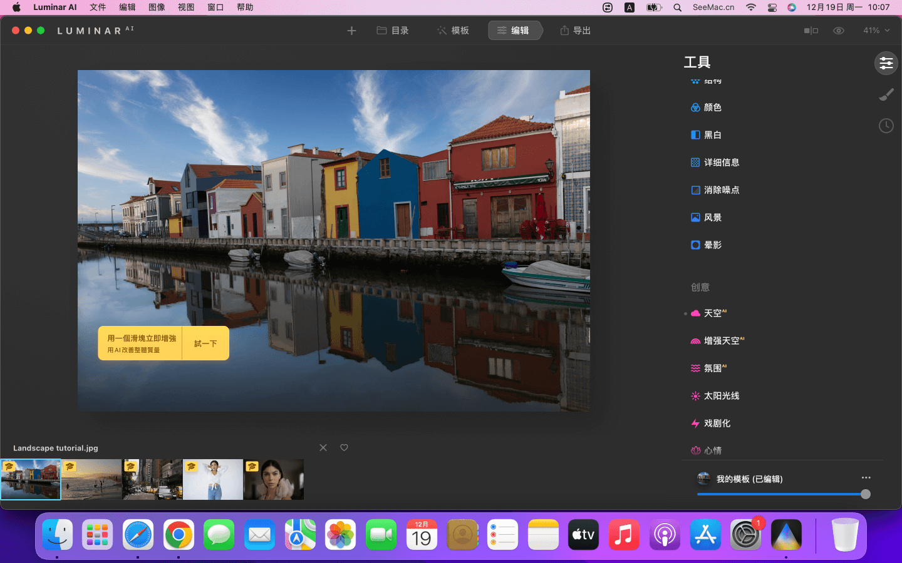Open the three-dot menu for 我的模板

[x=866, y=478]
